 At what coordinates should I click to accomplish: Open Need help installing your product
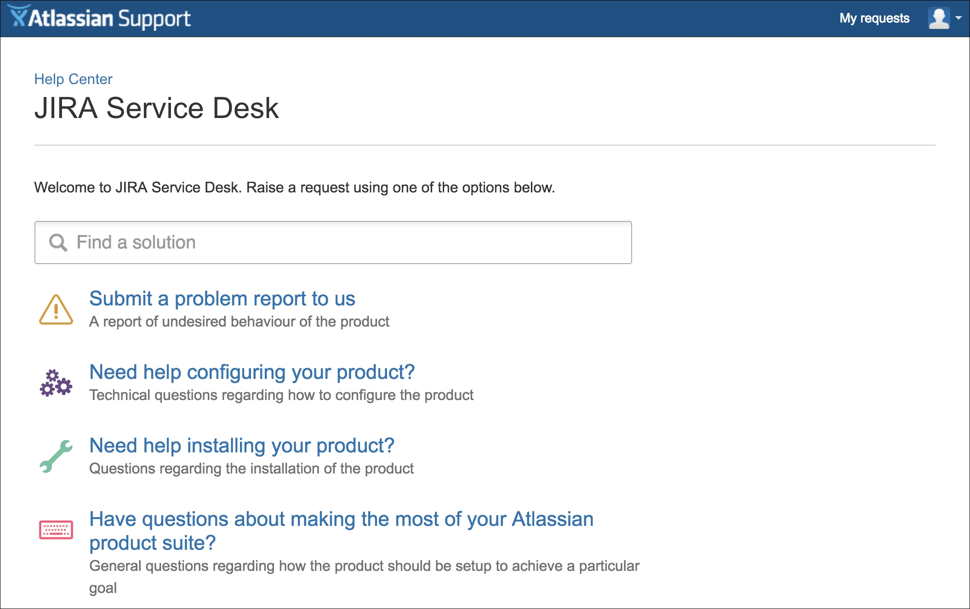[x=242, y=445]
